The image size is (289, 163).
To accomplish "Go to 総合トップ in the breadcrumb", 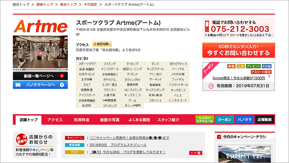I will [21, 4].
